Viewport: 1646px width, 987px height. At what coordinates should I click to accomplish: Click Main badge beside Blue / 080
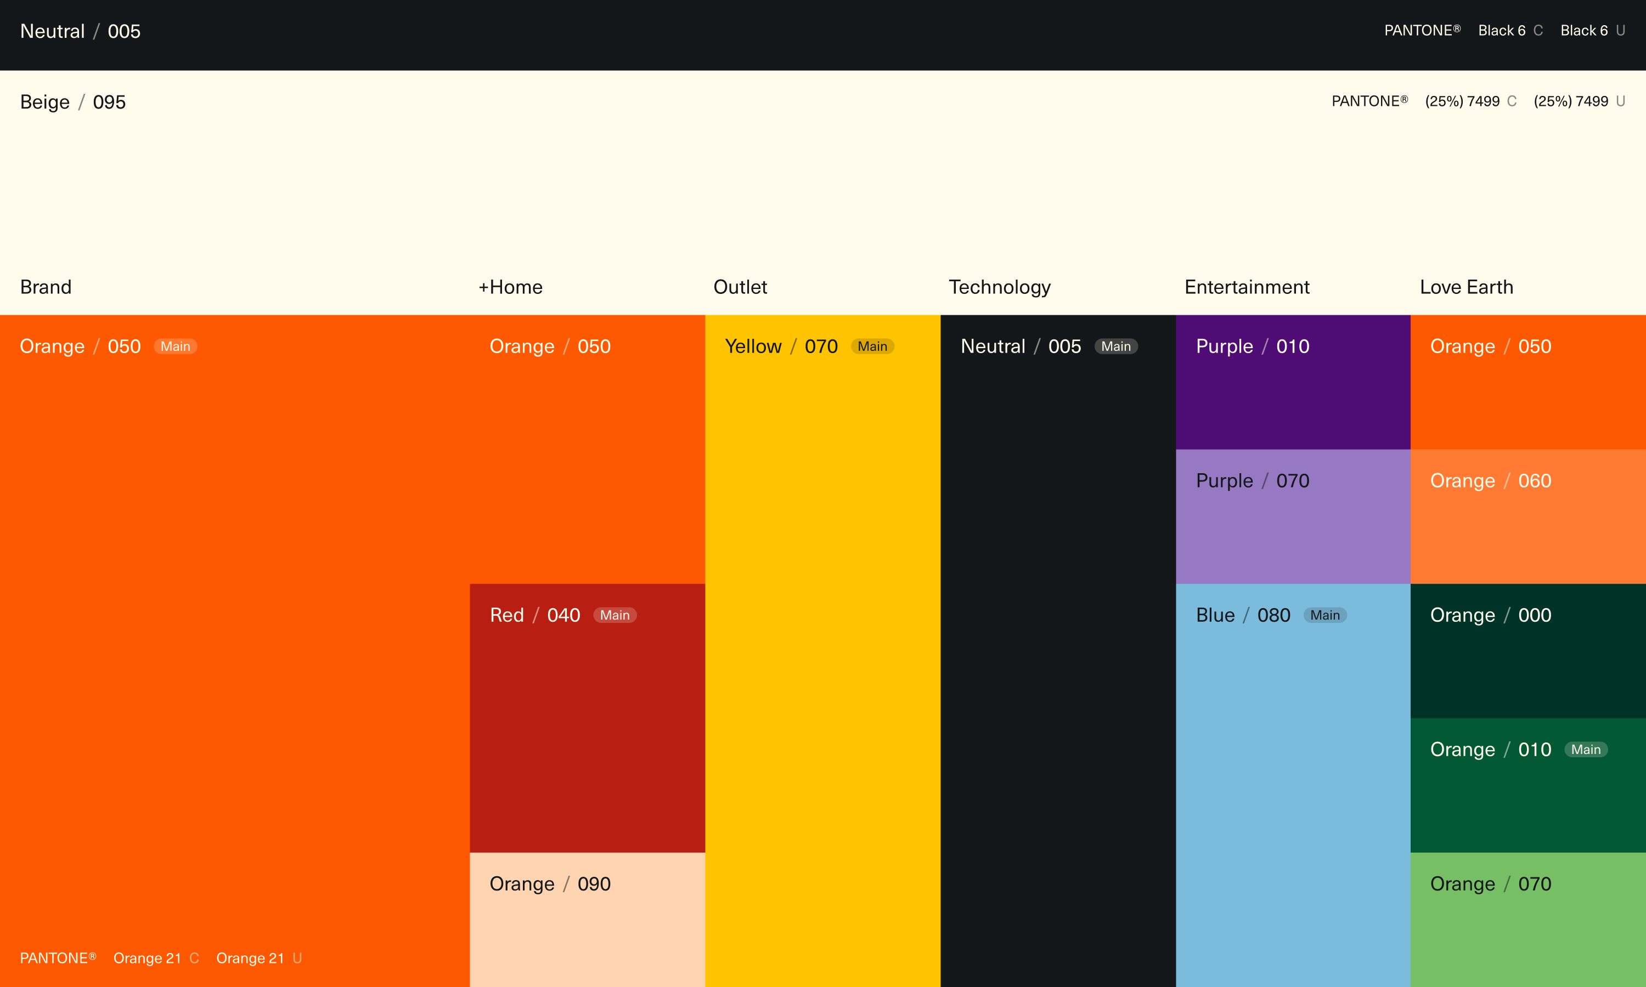[1324, 615]
